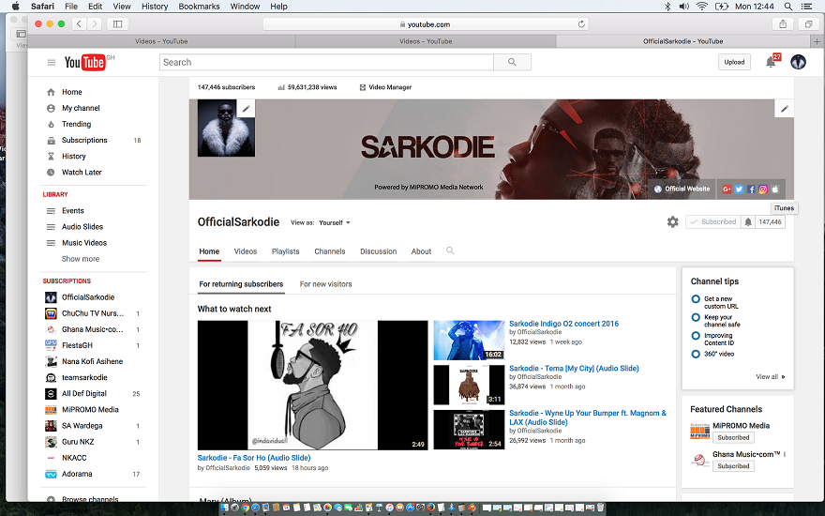
Task: Open 'Sarkodie Indigo O2 concert 2016' link
Action: pyautogui.click(x=563, y=324)
